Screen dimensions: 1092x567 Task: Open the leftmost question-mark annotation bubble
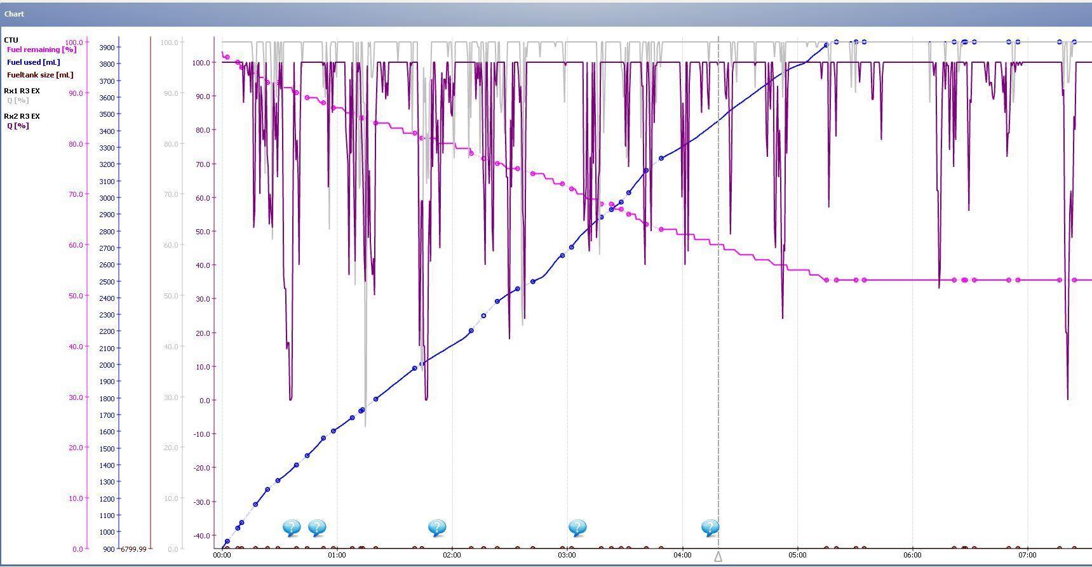291,528
